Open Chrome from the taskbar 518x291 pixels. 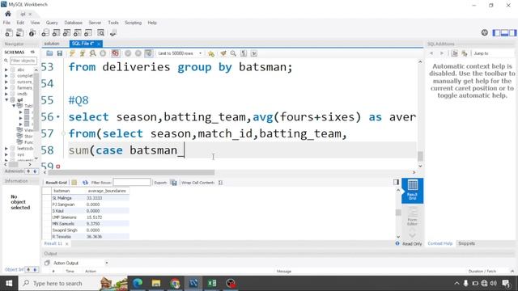(175, 283)
